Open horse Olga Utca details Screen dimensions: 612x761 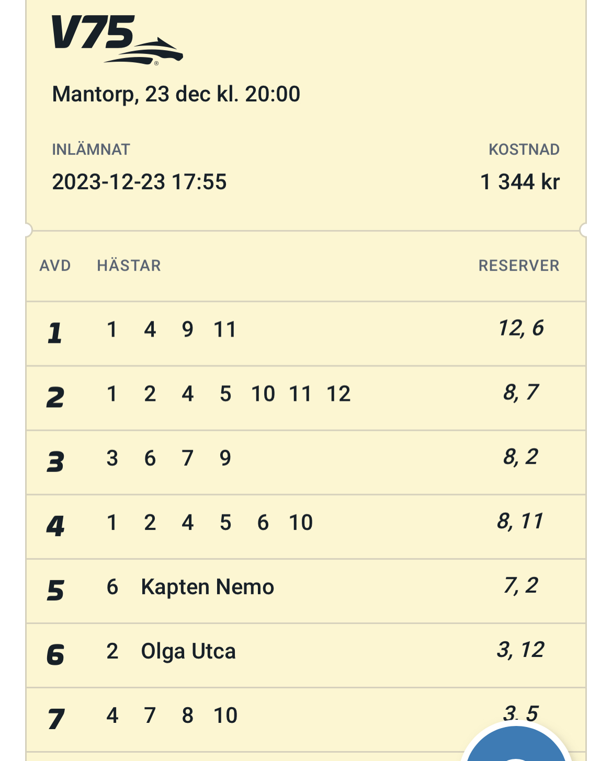(188, 651)
